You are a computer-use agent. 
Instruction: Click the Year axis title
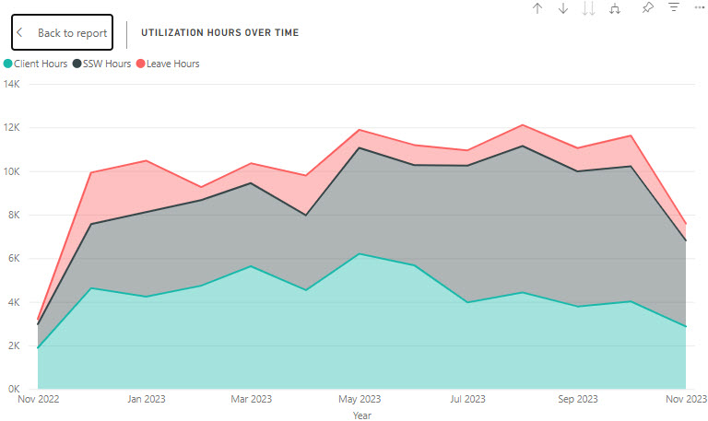pyautogui.click(x=361, y=415)
